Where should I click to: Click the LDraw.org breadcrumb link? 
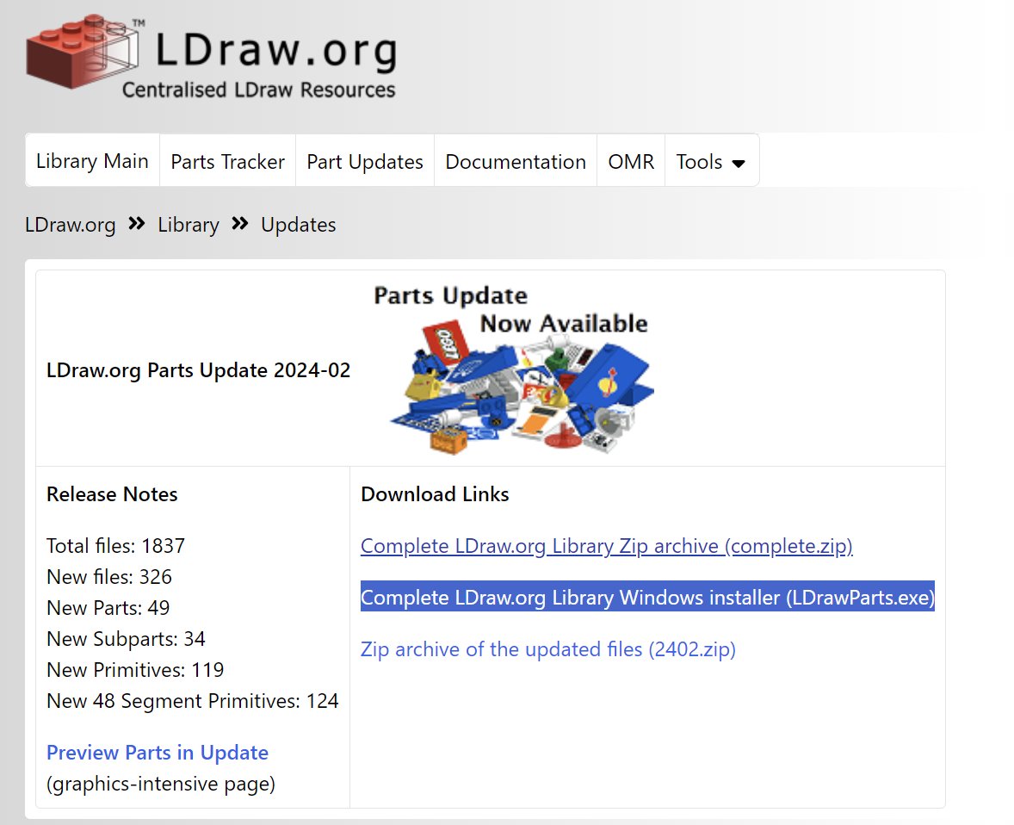click(x=71, y=225)
